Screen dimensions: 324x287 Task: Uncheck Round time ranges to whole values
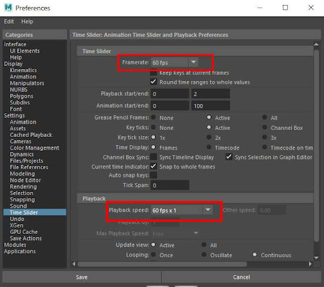(153, 82)
